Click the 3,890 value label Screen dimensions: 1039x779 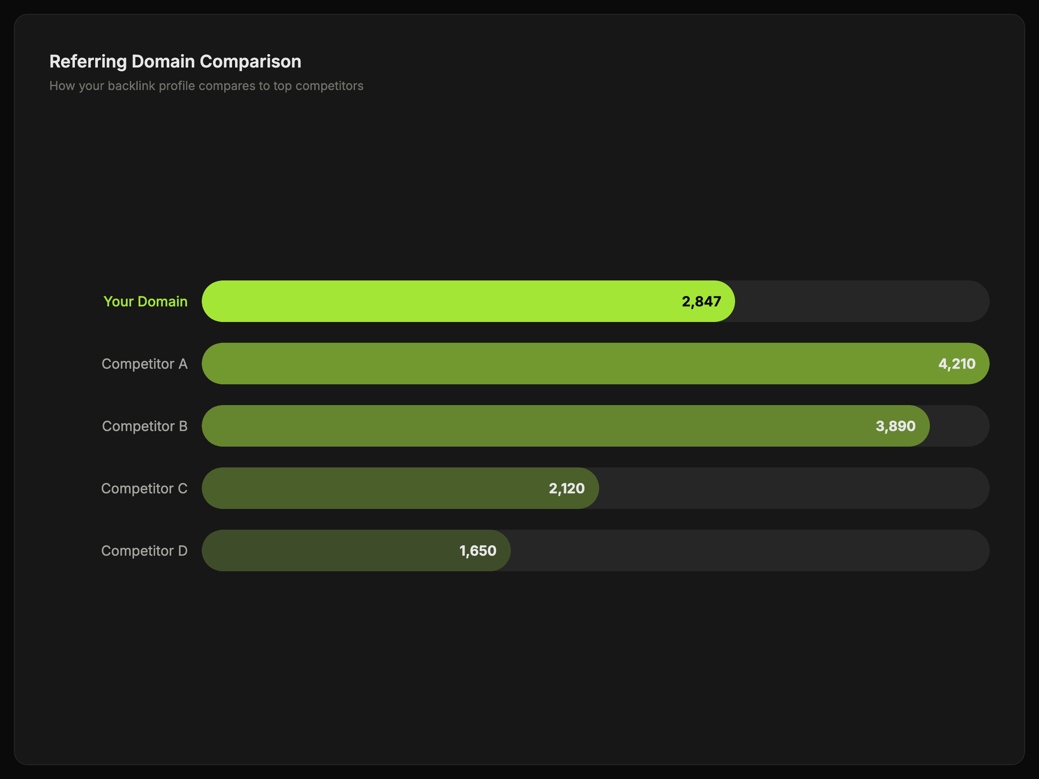895,426
